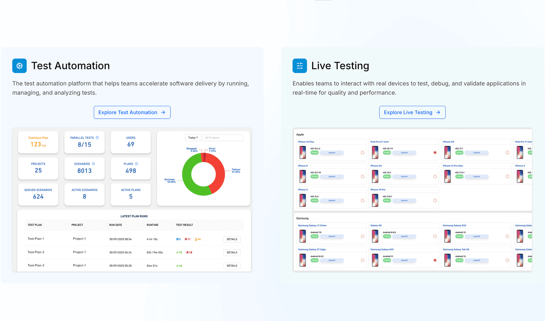
Task: Launch the iPhone 13 Pro Max device
Action: coord(476,176)
